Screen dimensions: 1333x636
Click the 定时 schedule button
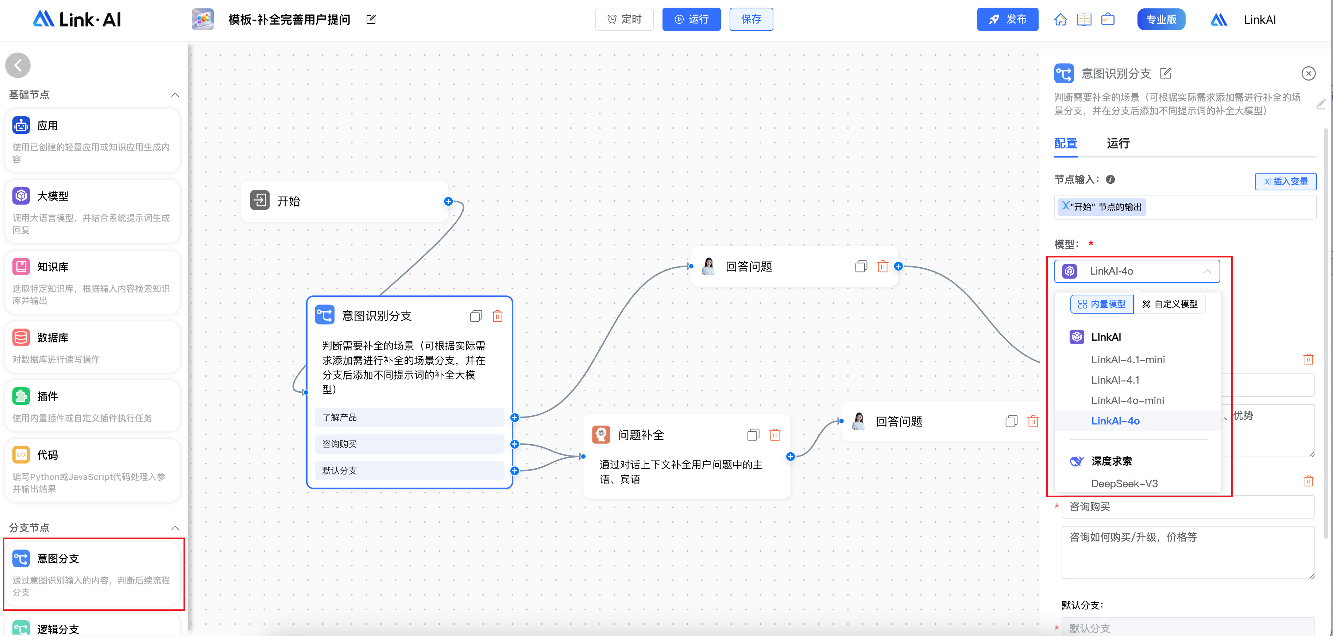coord(624,19)
